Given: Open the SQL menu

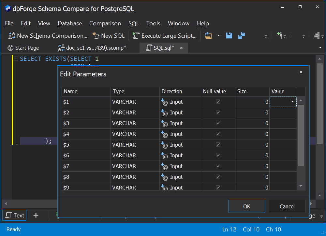Looking at the screenshot, I should pyautogui.click(x=133, y=23).
